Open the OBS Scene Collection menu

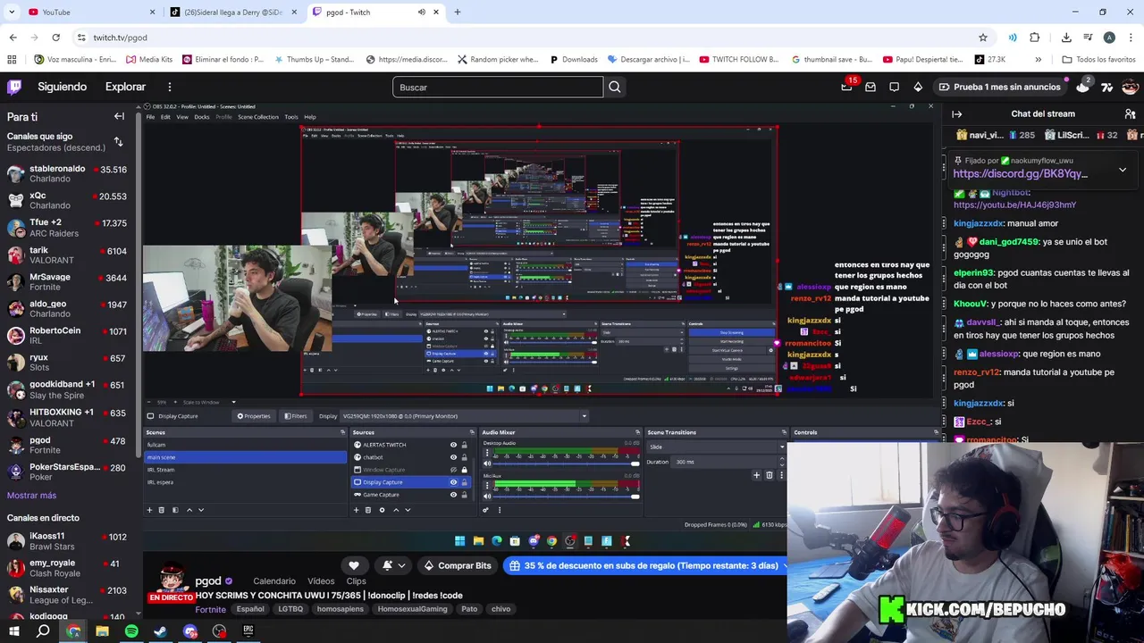click(258, 117)
